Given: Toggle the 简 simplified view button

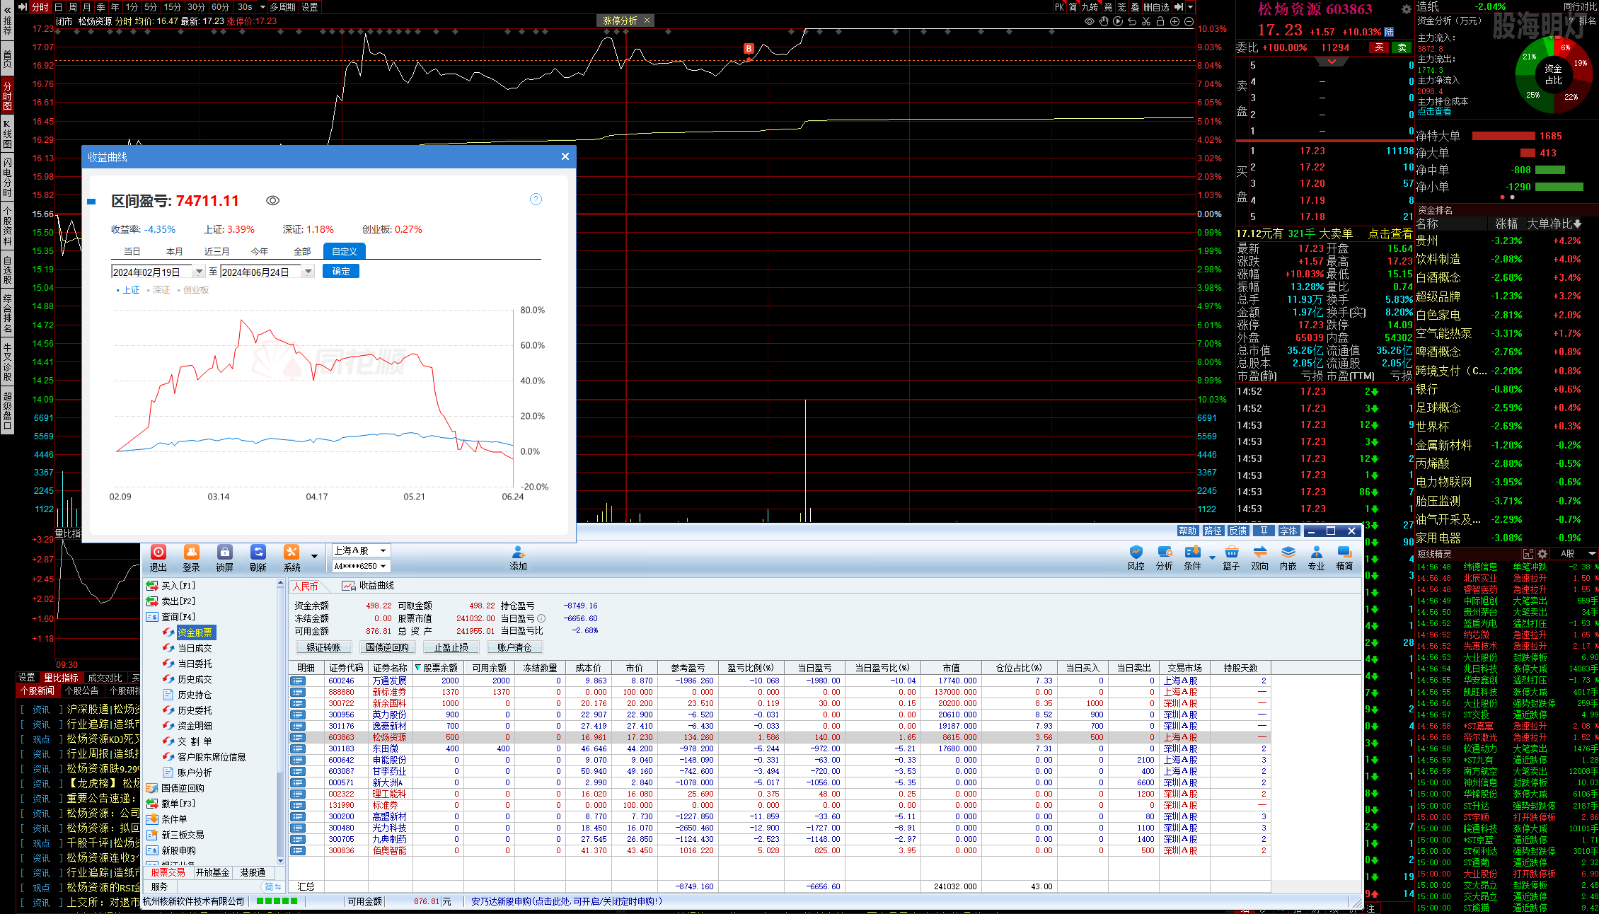Looking at the screenshot, I should 1073,7.
